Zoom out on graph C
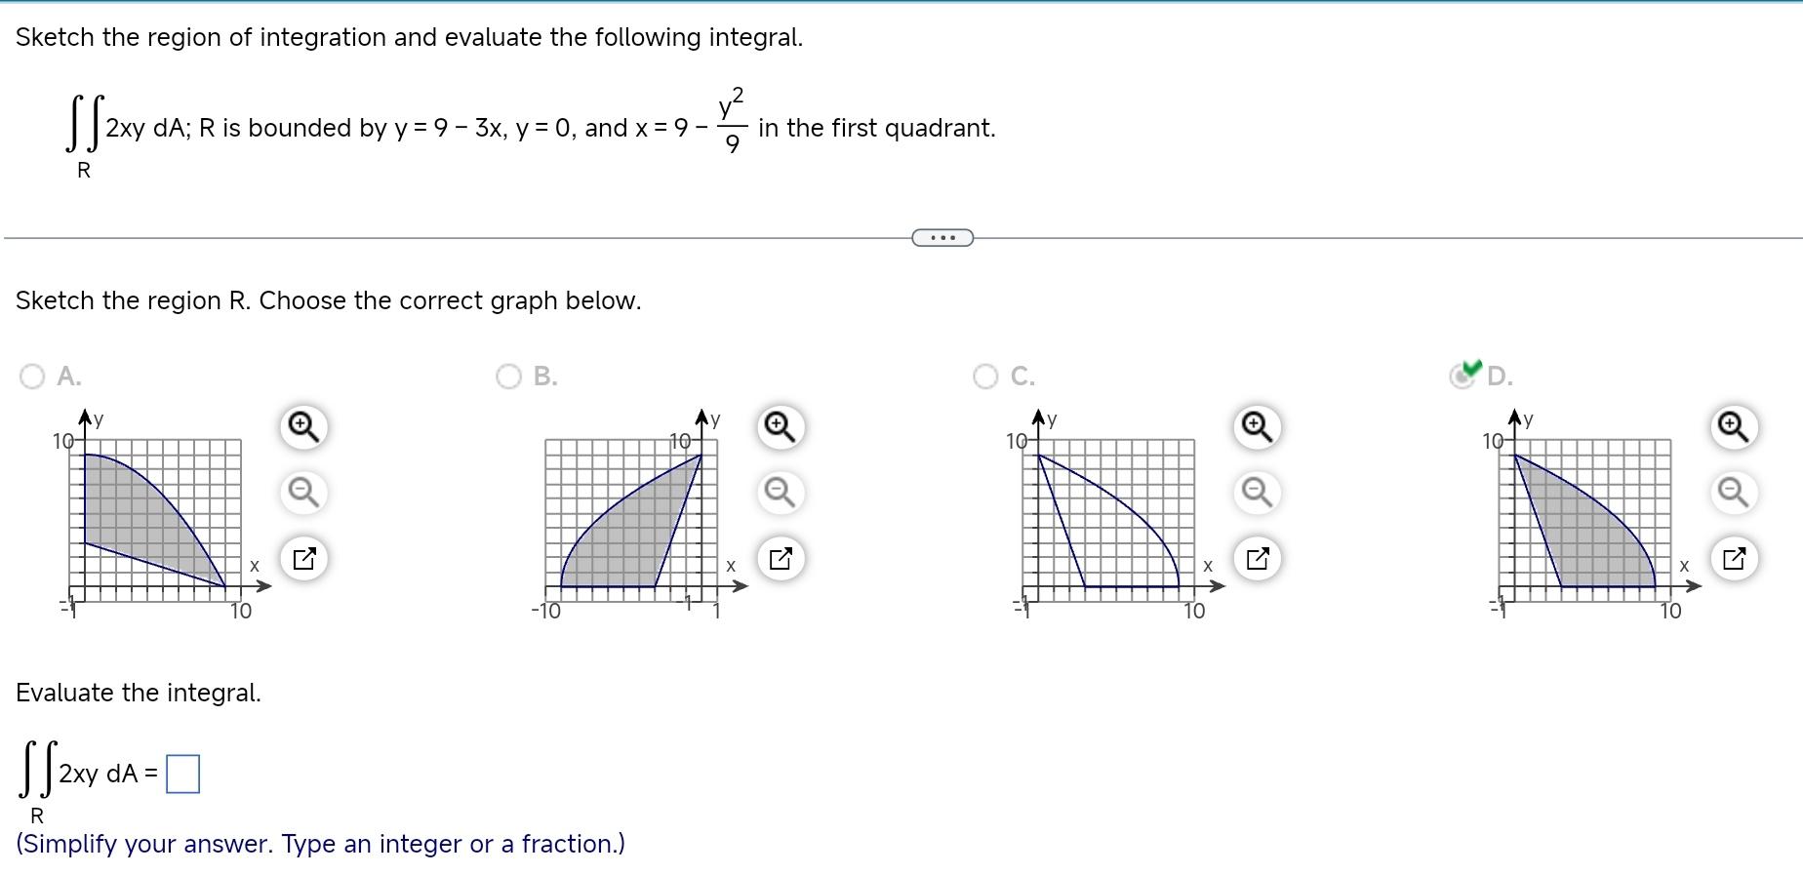This screenshot has width=1803, height=875. tap(1256, 493)
